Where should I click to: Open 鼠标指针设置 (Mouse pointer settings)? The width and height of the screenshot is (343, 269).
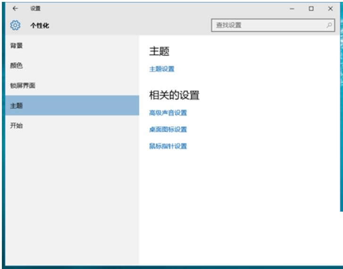point(168,146)
